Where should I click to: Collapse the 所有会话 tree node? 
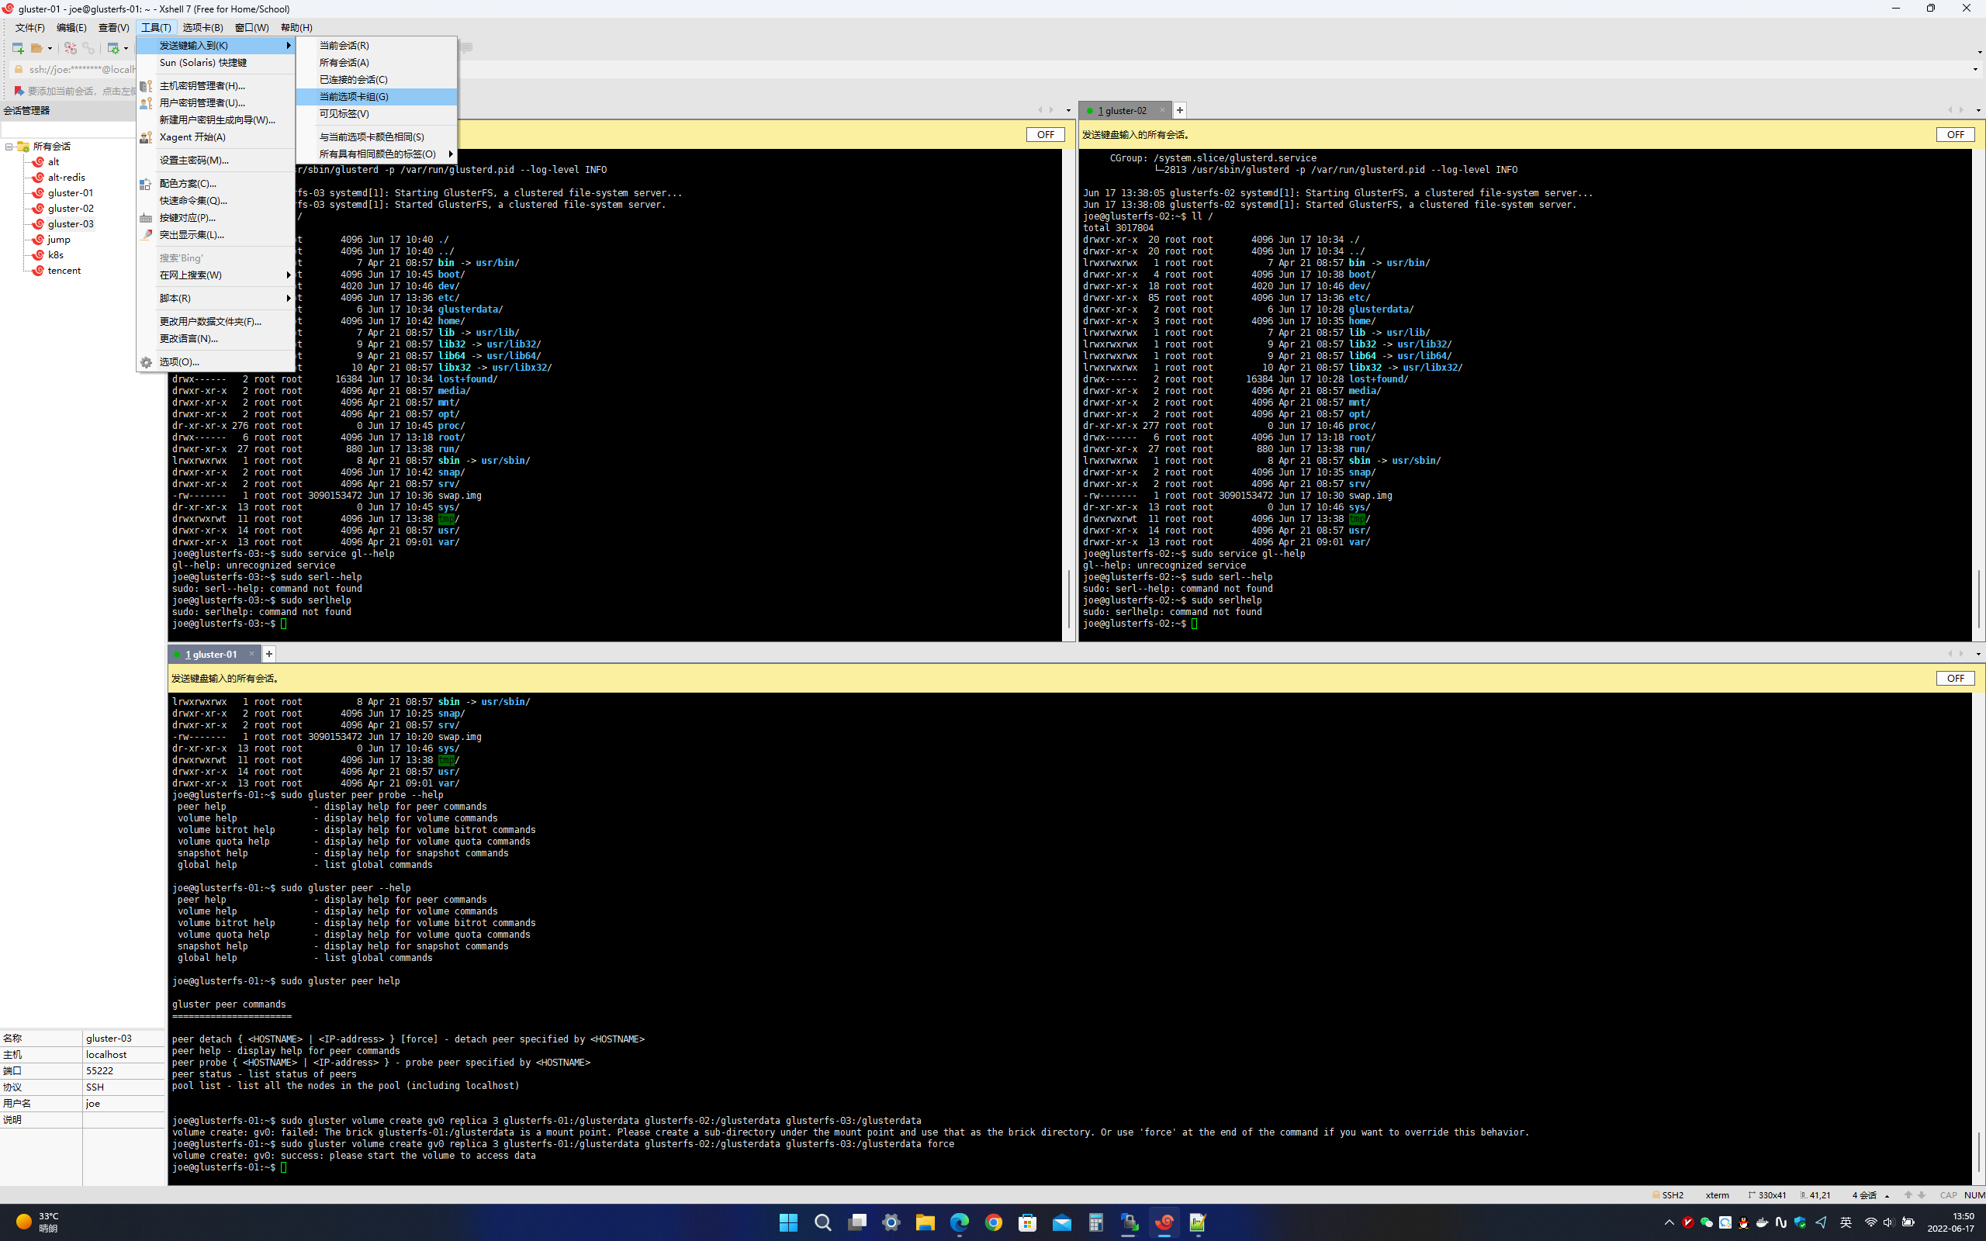coord(9,147)
